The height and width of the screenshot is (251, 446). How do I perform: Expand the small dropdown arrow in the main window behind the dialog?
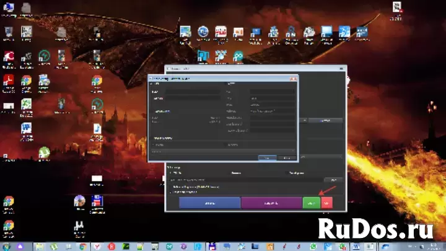coord(304,120)
